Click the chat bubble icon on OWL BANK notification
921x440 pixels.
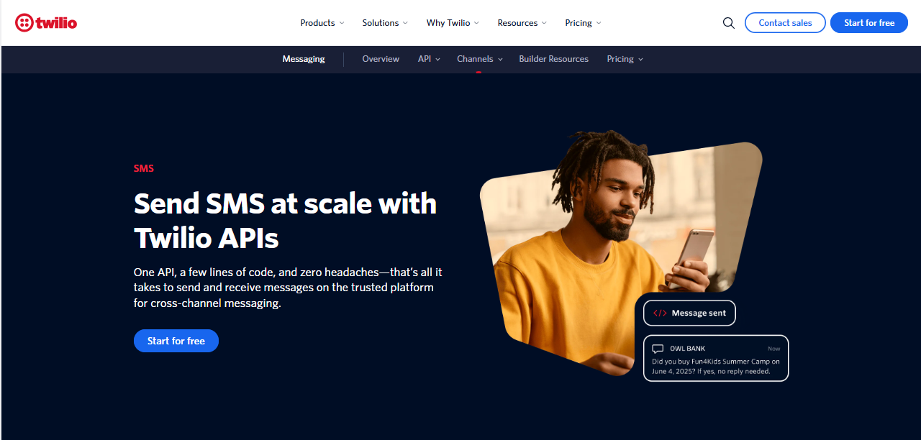[x=657, y=348]
